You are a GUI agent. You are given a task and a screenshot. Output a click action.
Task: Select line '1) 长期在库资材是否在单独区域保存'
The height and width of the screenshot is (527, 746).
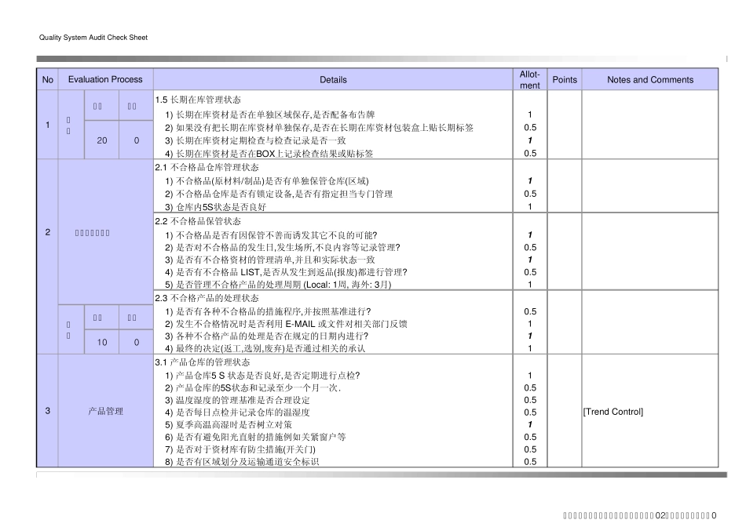pos(270,114)
